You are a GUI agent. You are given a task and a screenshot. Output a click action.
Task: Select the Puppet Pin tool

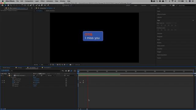click(48, 5)
